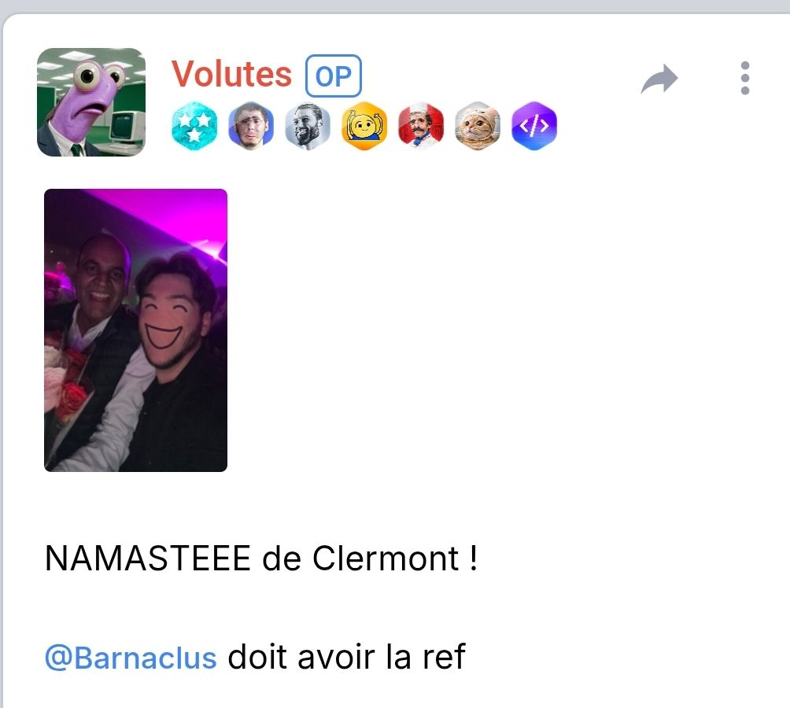Click the gray strip above the post card
The width and height of the screenshot is (790, 708).
point(395,6)
